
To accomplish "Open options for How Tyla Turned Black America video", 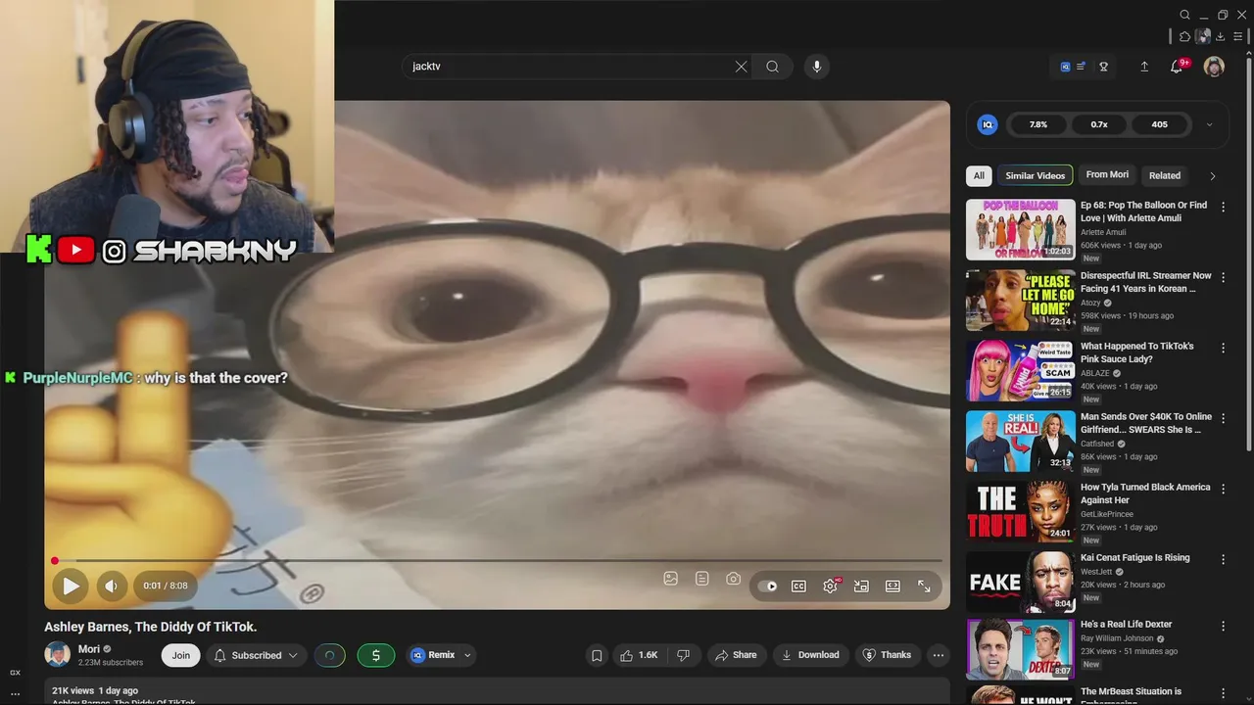I will coord(1223,490).
